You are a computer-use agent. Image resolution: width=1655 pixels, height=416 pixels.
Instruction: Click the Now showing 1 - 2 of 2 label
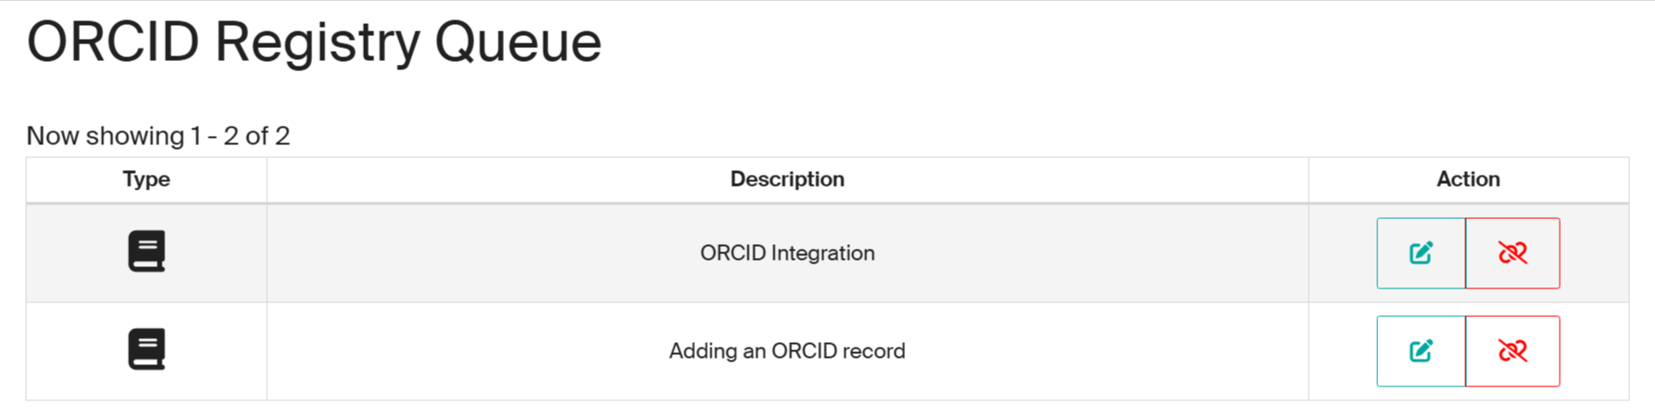coord(158,136)
